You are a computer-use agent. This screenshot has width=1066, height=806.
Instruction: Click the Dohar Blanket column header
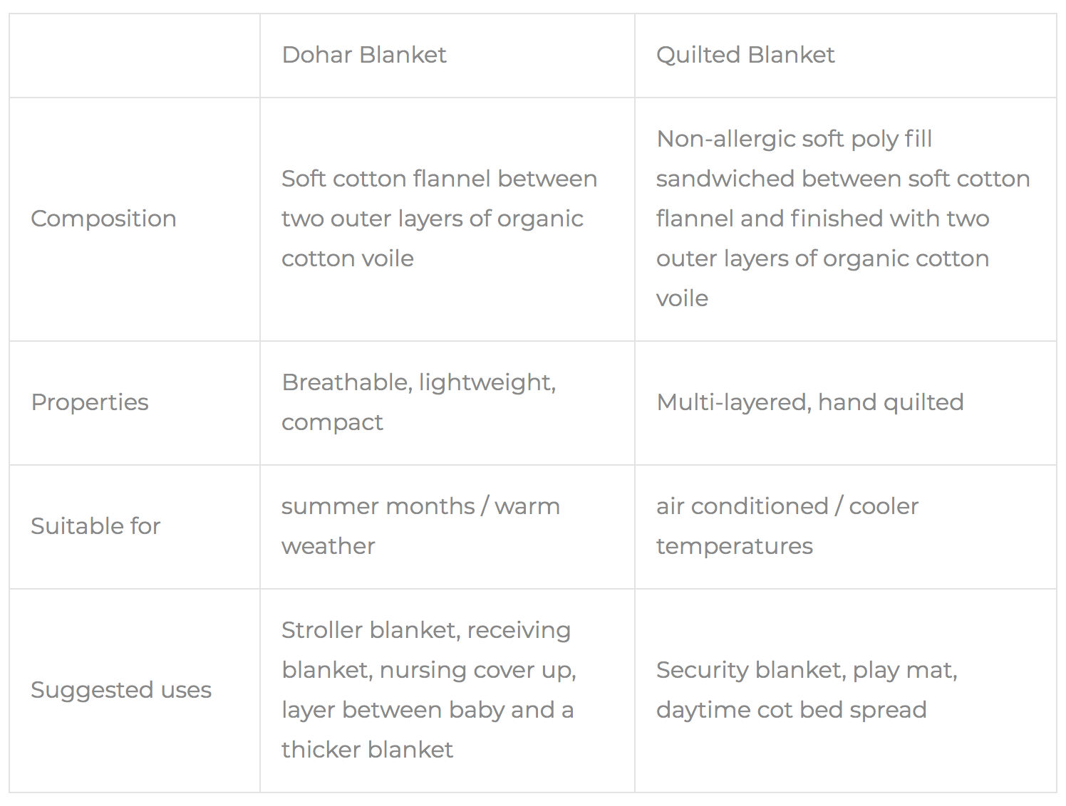(364, 55)
